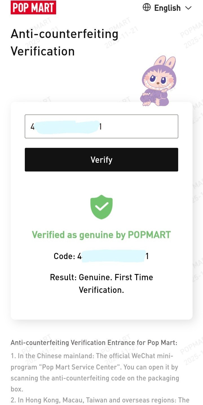203x405 pixels.
Task: Click the Anti-counterfeiting Verification page heading
Action: point(65,43)
